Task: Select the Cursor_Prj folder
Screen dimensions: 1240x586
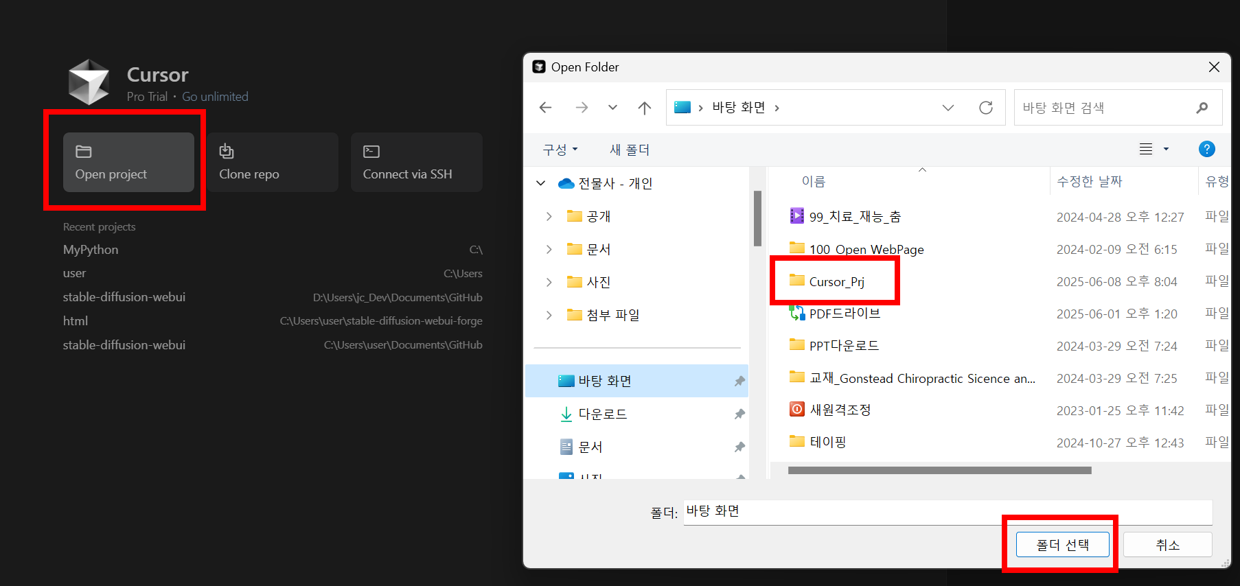Action: 836,281
